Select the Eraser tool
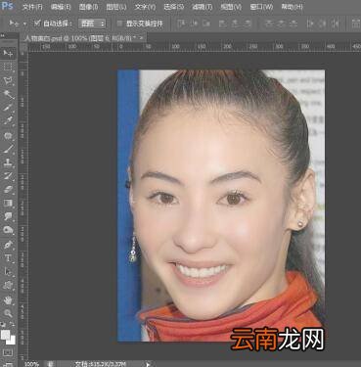 click(8, 190)
